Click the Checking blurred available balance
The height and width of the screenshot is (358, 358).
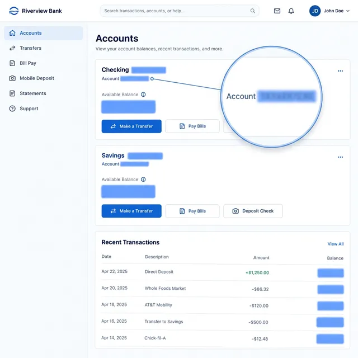pos(128,107)
